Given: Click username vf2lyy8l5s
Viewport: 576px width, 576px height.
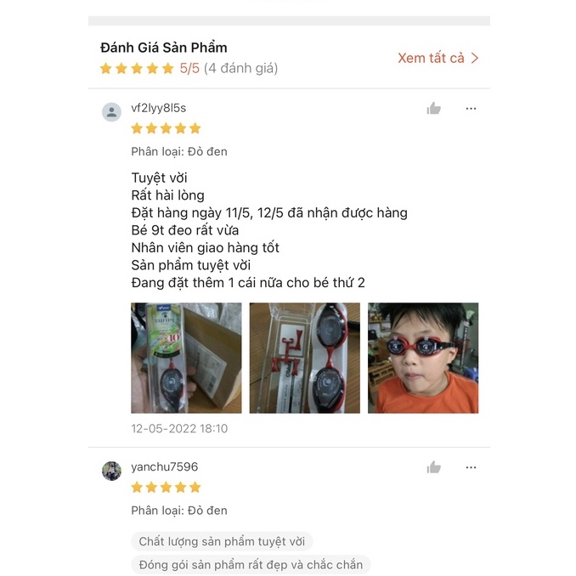Looking at the screenshot, I should [159, 108].
